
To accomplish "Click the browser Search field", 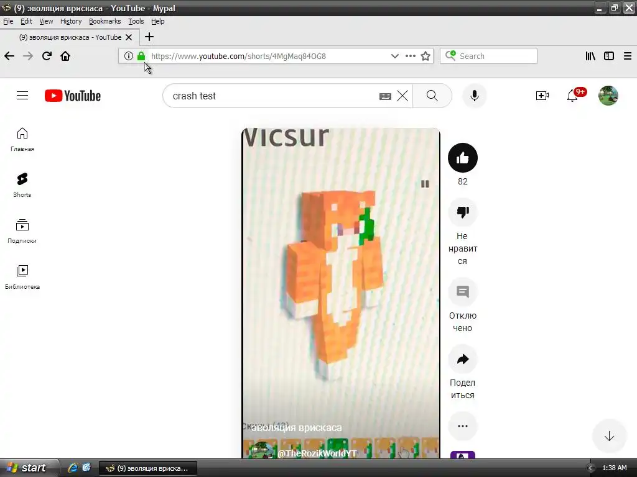I will pyautogui.click(x=488, y=56).
